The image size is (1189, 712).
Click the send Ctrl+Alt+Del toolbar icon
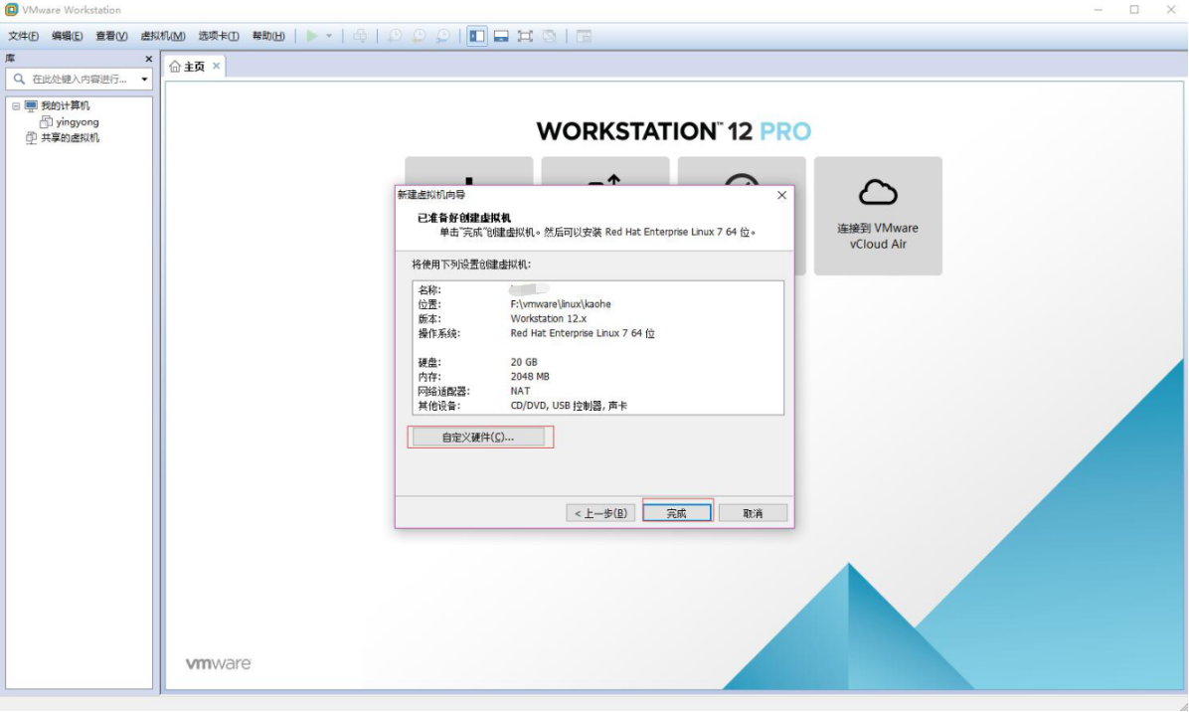(x=360, y=36)
